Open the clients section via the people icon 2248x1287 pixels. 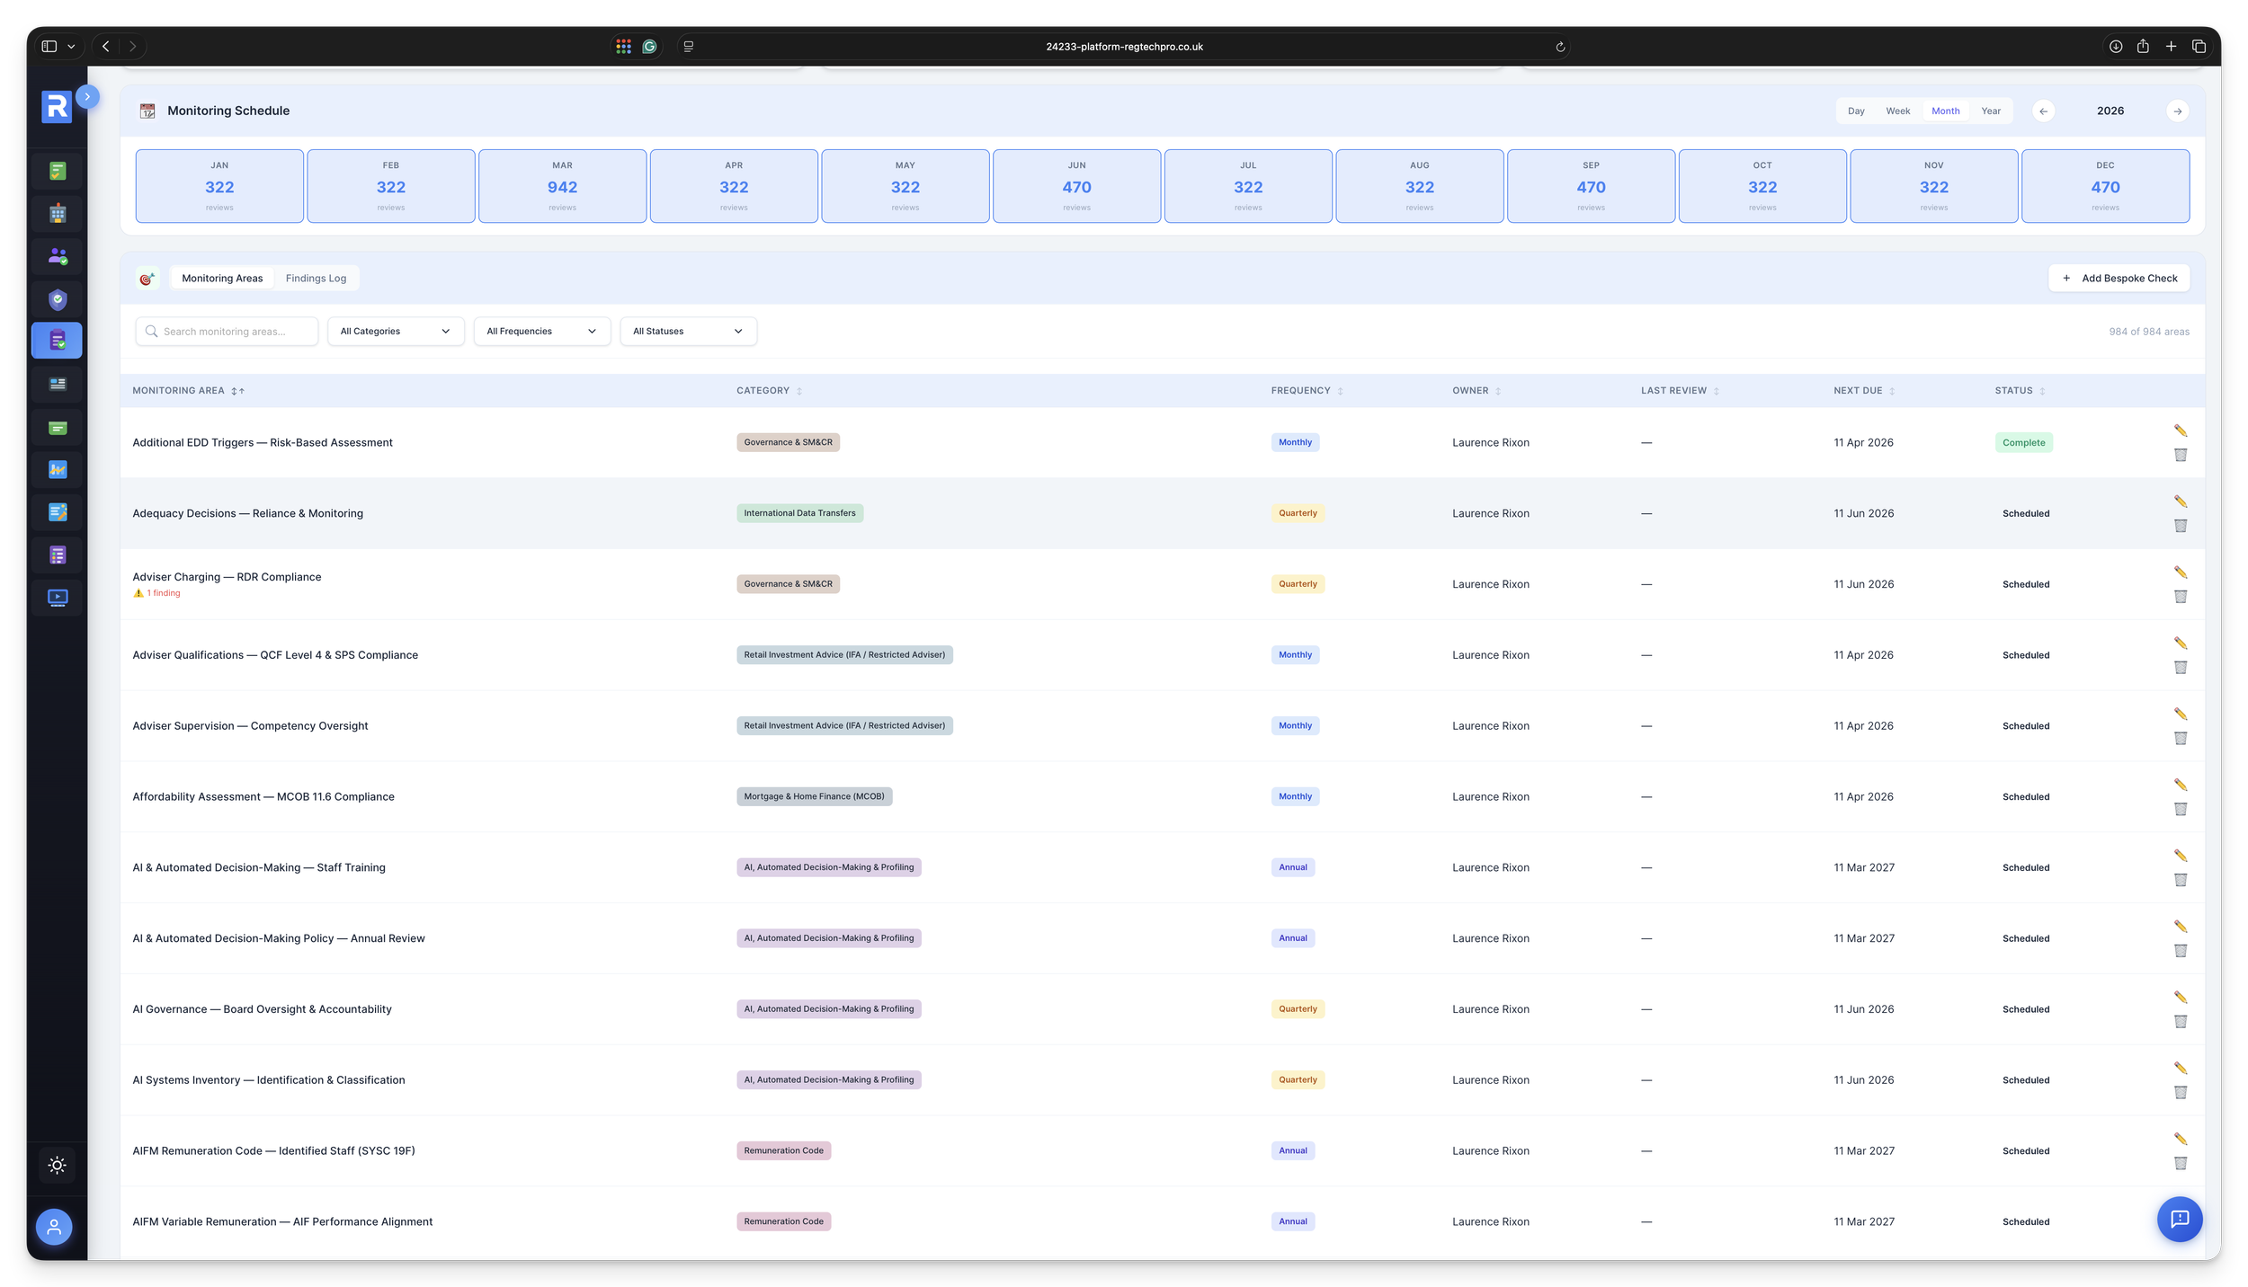click(x=57, y=256)
